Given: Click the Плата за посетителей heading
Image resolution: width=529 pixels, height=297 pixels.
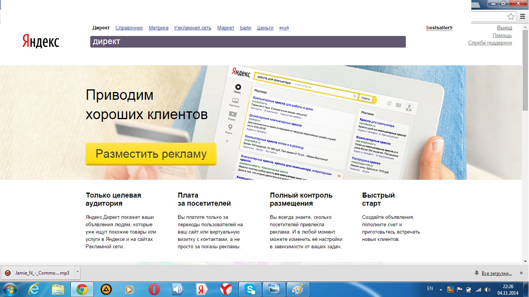Looking at the screenshot, I should click(204, 200).
